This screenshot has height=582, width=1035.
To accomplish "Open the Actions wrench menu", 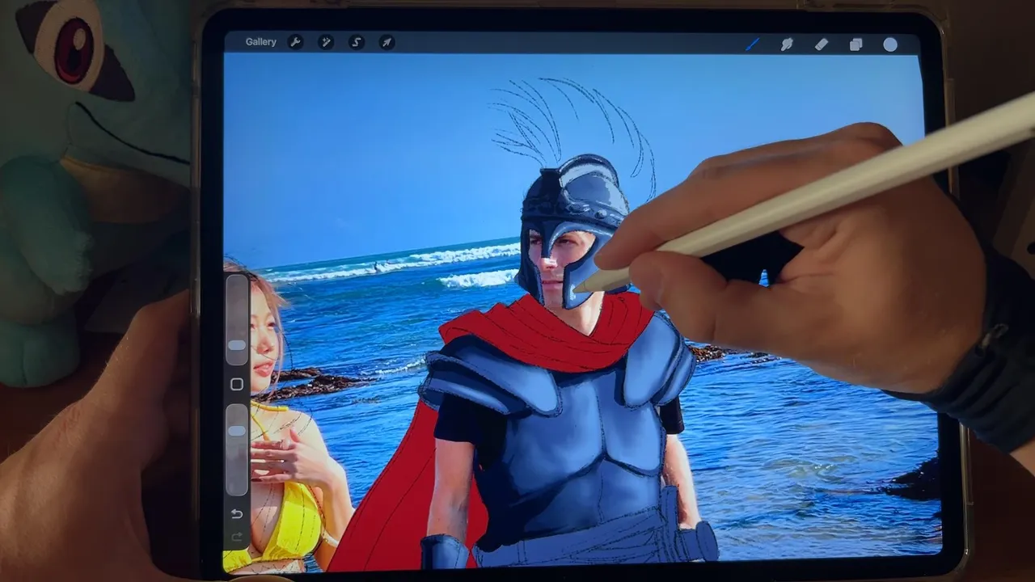I will pyautogui.click(x=295, y=42).
